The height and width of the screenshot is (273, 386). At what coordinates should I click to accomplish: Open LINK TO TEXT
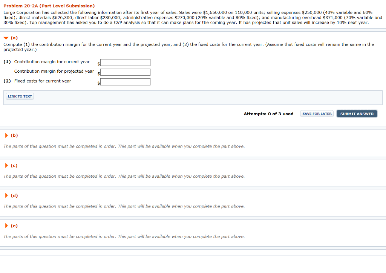coord(19,96)
